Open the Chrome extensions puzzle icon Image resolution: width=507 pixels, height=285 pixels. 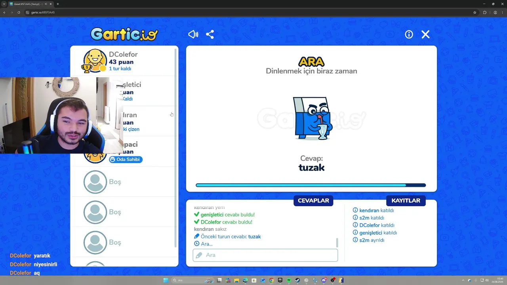pyautogui.click(x=484, y=12)
